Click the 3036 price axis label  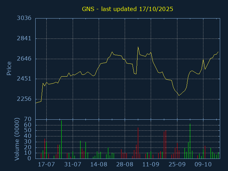[x=24, y=18]
